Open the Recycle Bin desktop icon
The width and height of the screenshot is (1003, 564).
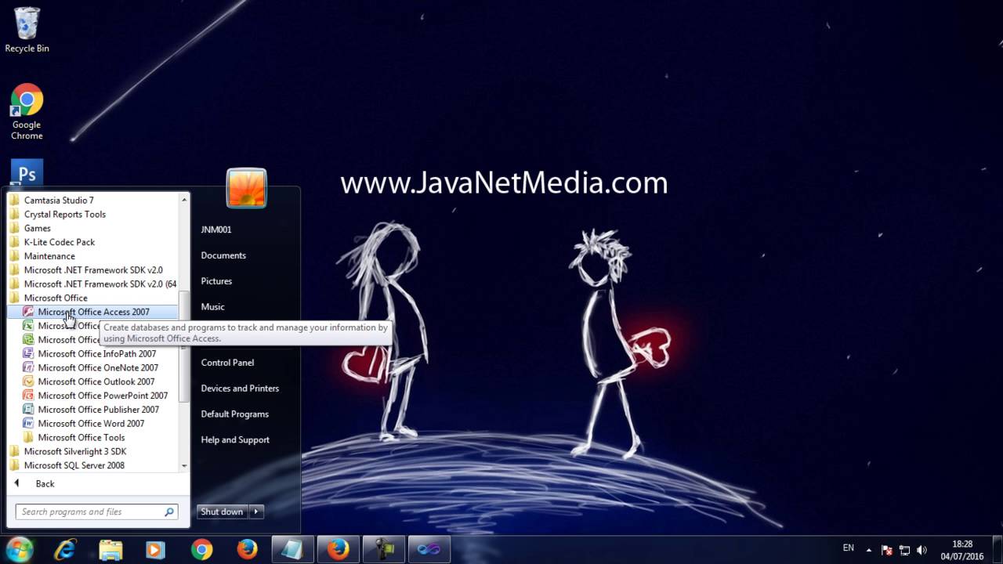tap(27, 31)
